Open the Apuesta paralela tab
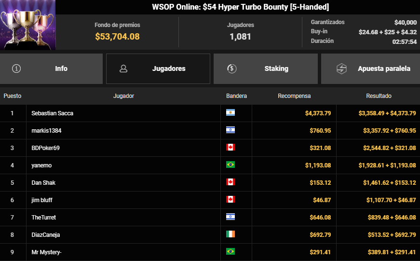 [x=370, y=69]
